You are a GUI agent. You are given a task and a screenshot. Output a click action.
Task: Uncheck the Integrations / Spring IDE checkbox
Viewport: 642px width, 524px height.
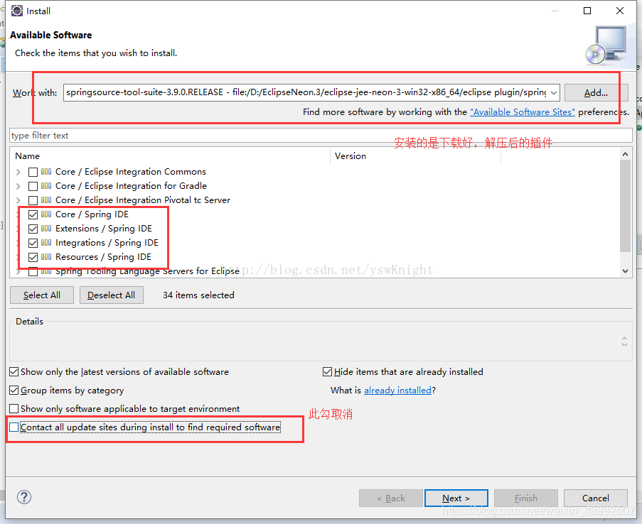tap(33, 243)
